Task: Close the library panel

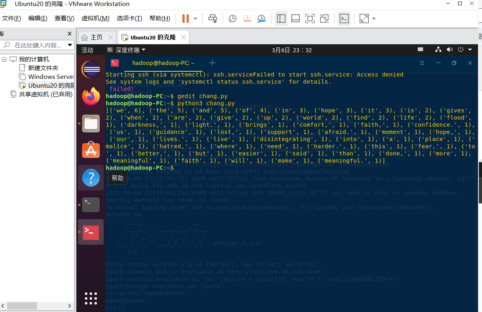Action: [69, 34]
